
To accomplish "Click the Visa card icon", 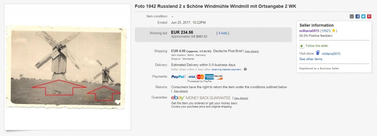I will click(x=192, y=77).
